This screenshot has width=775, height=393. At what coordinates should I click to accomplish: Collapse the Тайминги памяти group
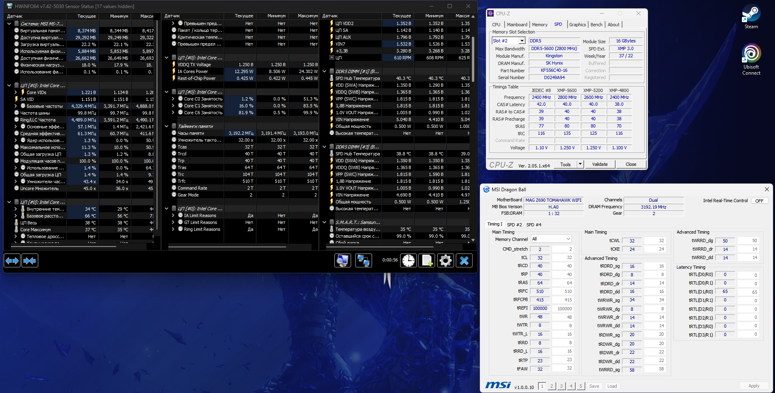pos(166,126)
